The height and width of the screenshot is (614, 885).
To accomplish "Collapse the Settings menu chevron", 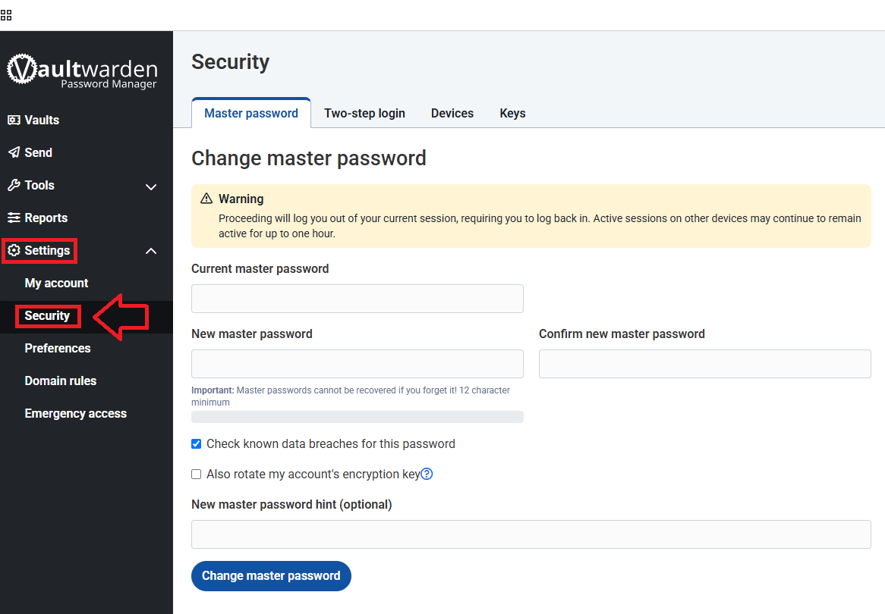I will point(151,251).
